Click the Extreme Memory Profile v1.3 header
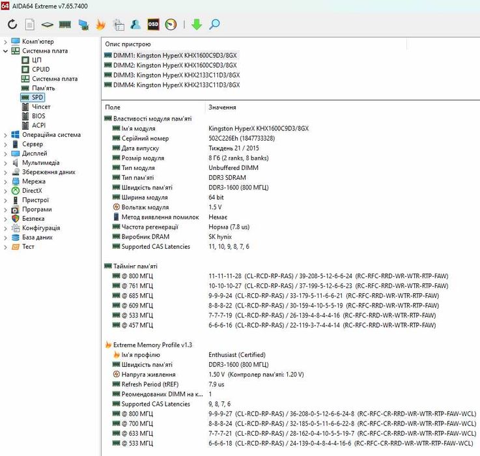This screenshot has width=480, height=456. point(148,345)
